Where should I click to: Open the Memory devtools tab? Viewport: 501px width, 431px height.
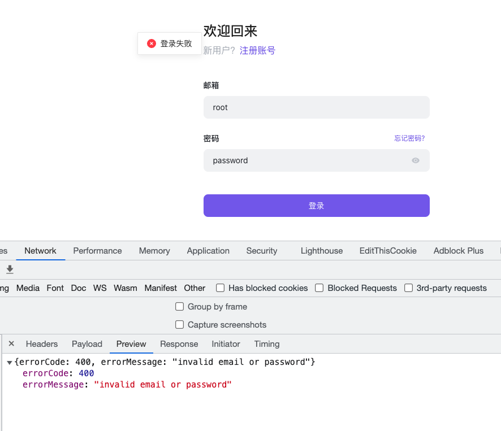(154, 251)
